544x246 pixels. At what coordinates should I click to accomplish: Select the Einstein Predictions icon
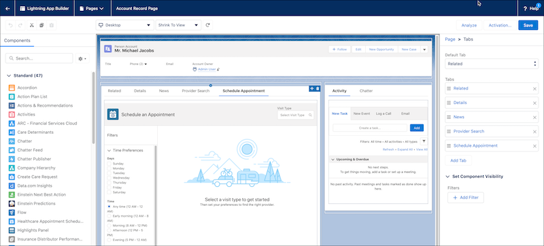pyautogui.click(x=12, y=203)
